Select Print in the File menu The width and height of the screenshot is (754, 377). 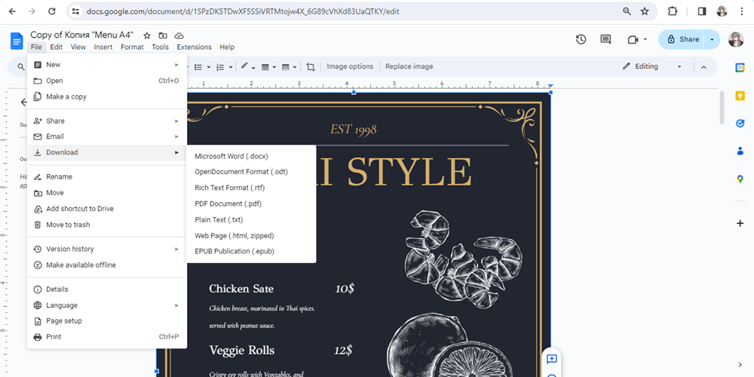(107, 336)
